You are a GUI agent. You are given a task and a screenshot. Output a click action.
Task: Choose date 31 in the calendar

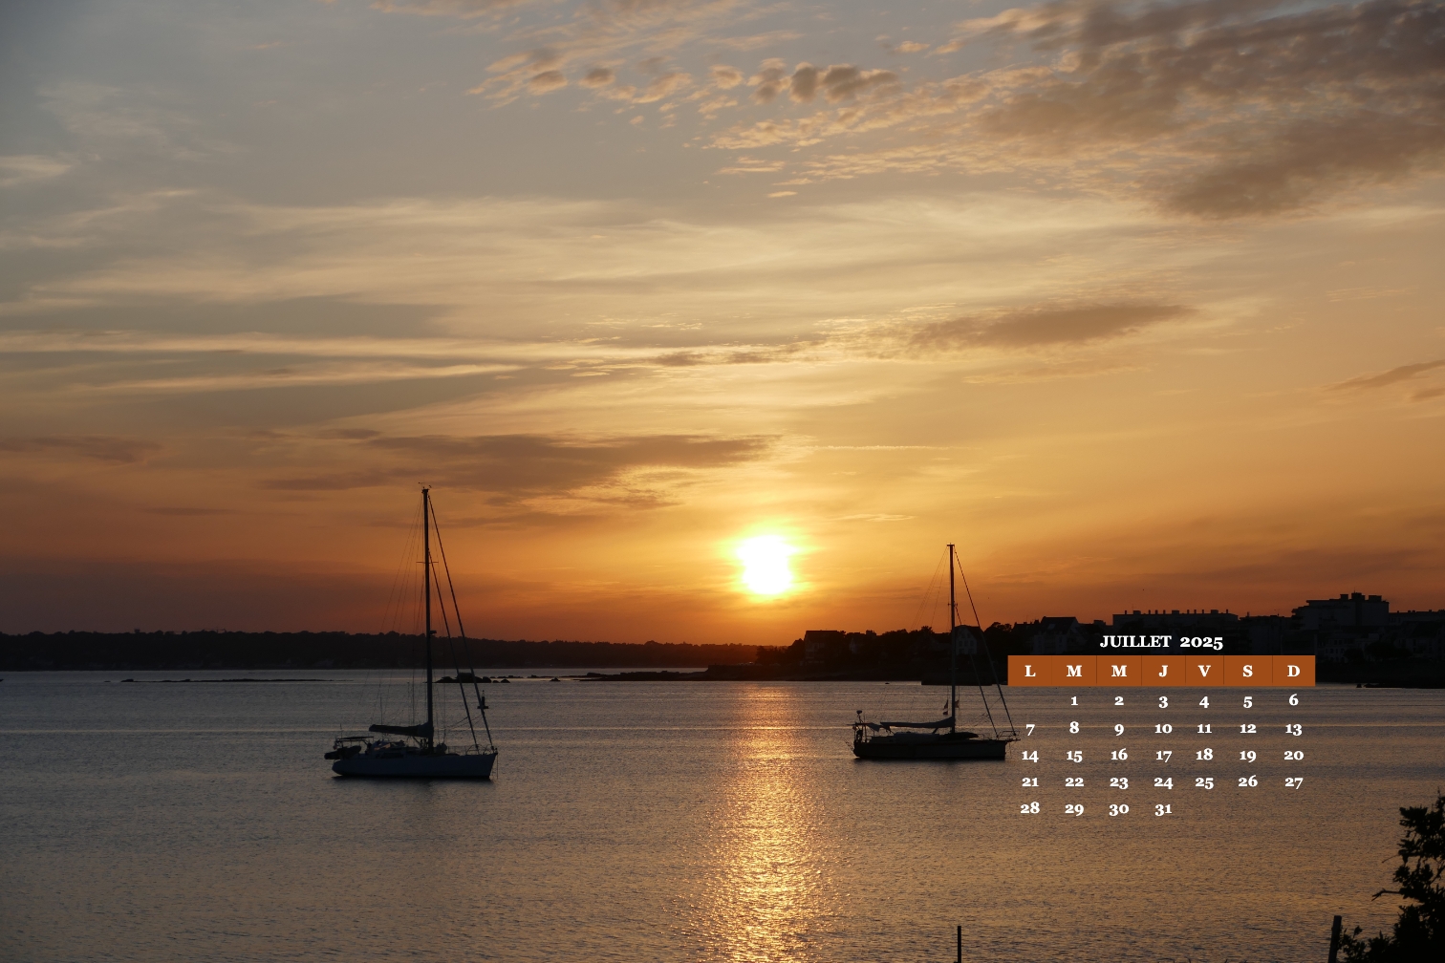click(1163, 808)
